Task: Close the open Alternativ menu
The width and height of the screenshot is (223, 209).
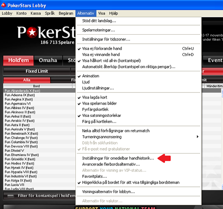Action: pyautogui.click(x=86, y=13)
